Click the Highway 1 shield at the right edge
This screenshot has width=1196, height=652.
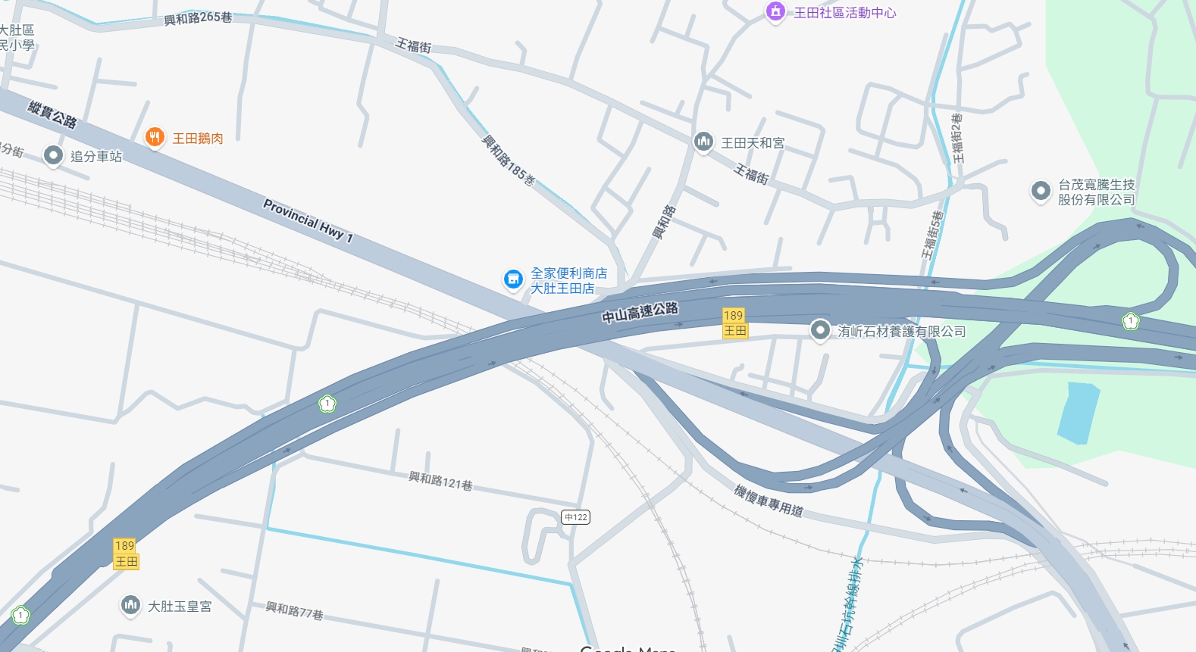point(1130,321)
